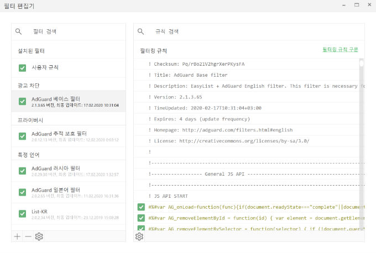Toggle the AG_removeElementById rule checkbox

[141, 218]
